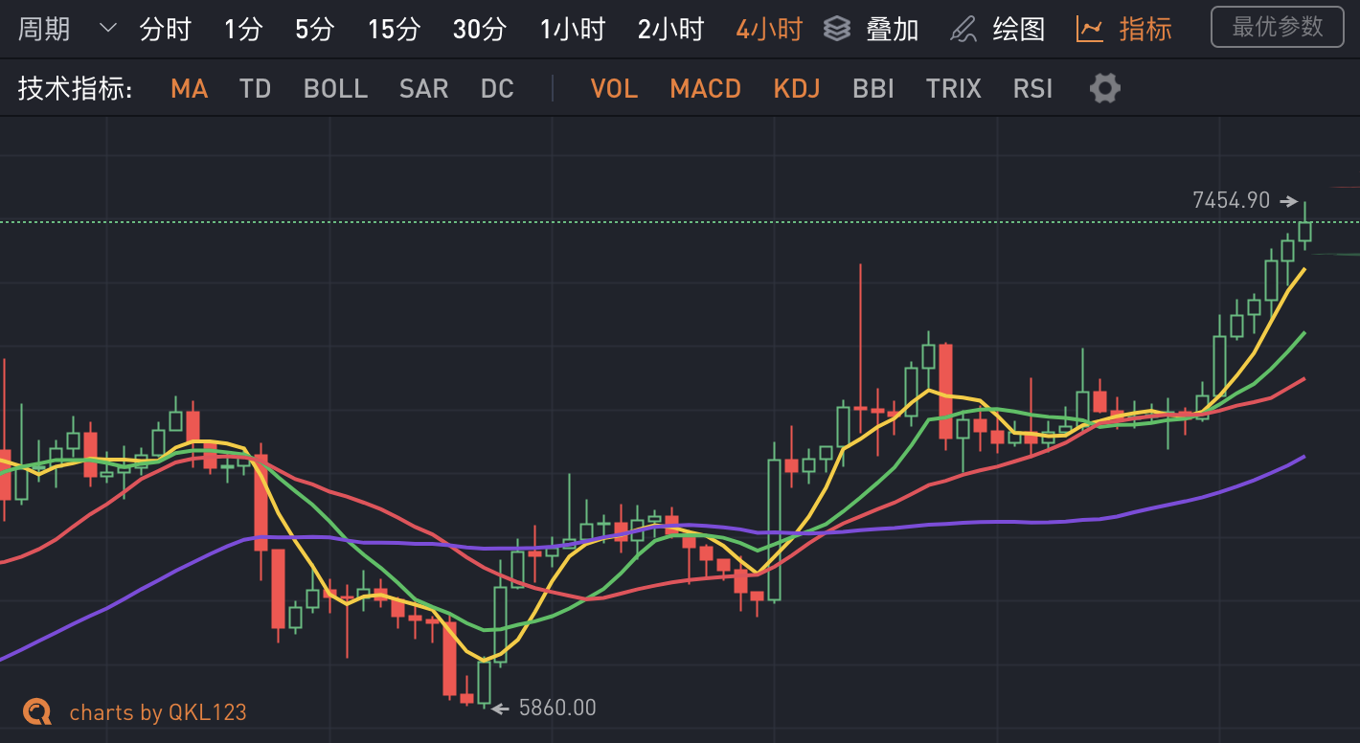Click the 指标 indicator chart icon
Image resolution: width=1360 pixels, height=743 pixels.
(x=1090, y=29)
